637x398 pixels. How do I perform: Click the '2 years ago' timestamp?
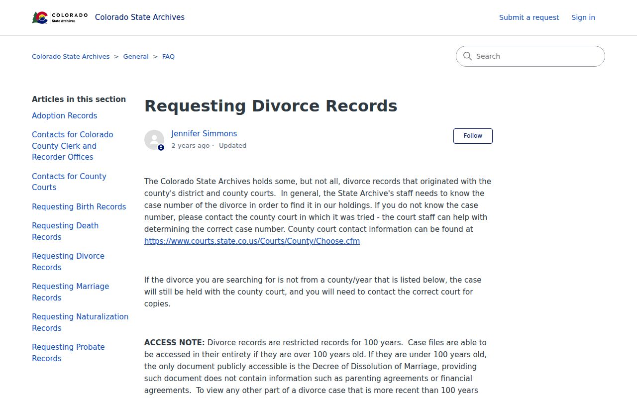pyautogui.click(x=191, y=146)
